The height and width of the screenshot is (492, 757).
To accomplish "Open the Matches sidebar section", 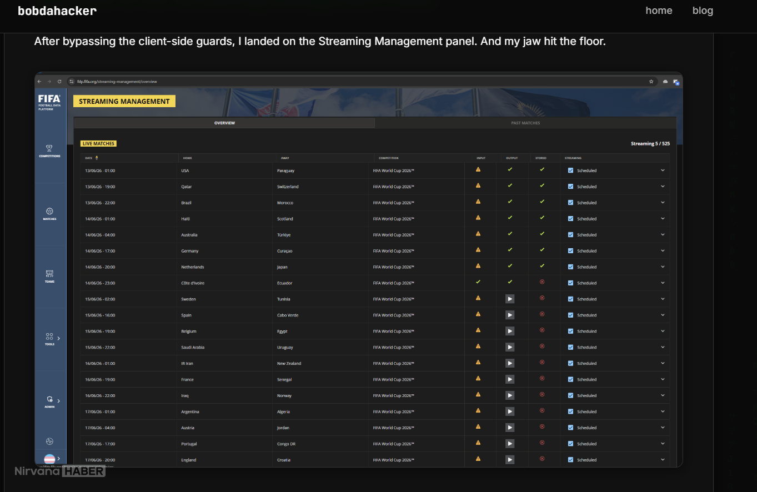I will tap(49, 214).
